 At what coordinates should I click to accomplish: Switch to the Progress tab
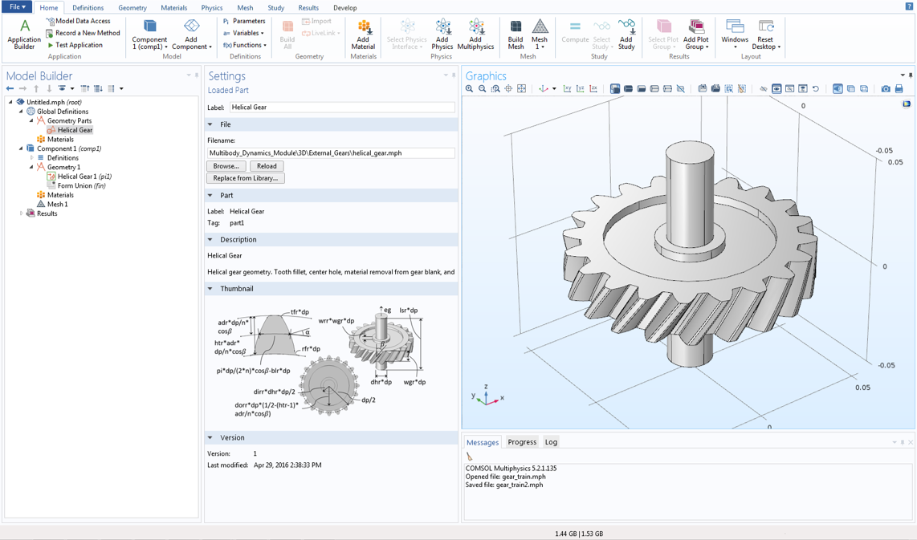522,442
